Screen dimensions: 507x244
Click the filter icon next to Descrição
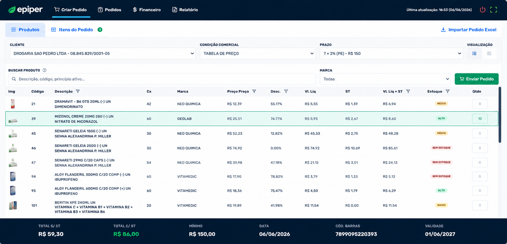click(x=78, y=91)
